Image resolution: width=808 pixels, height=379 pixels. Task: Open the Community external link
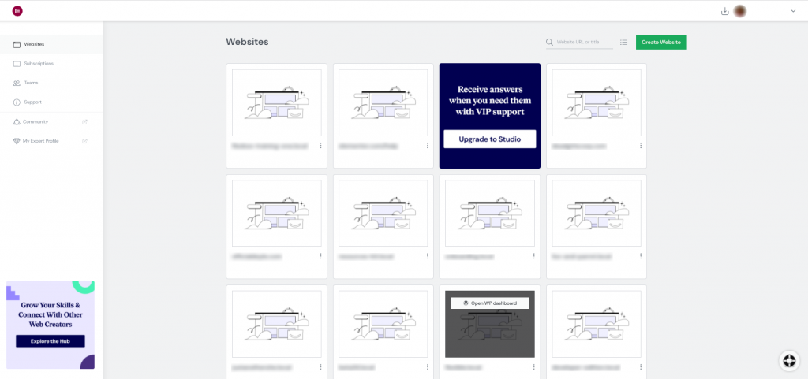click(36, 121)
